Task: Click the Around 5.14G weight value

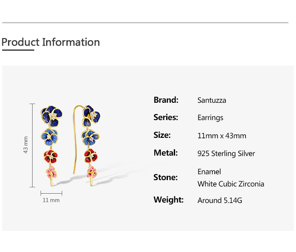Action: tap(220, 200)
